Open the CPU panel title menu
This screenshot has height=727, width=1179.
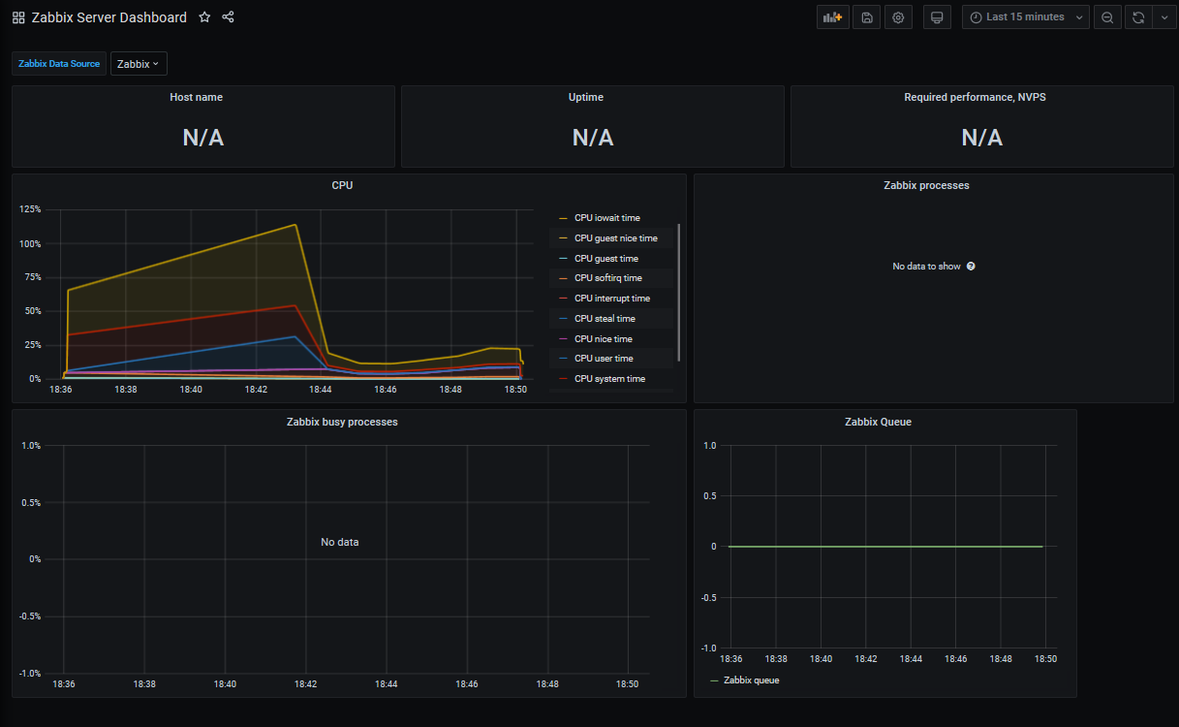tap(342, 185)
